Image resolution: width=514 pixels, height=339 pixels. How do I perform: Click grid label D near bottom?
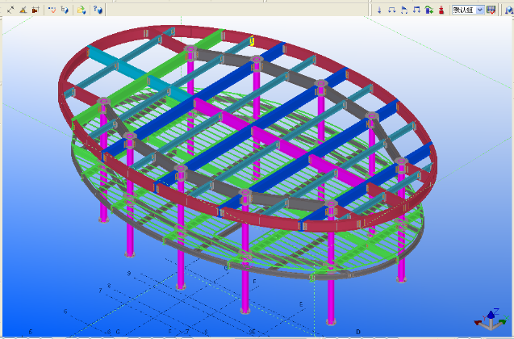(x=358, y=331)
